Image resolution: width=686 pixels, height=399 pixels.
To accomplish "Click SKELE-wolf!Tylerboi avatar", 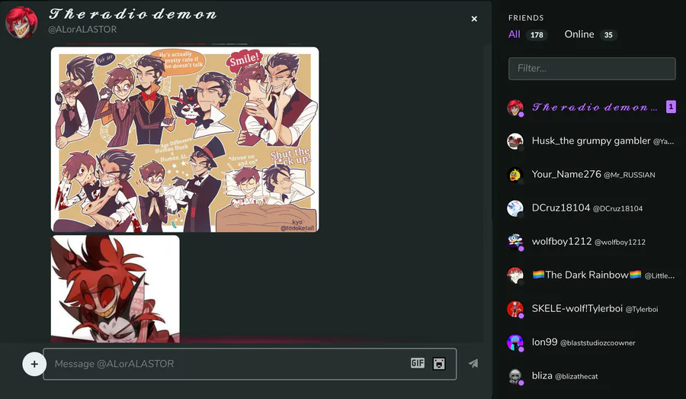I will click(x=515, y=309).
